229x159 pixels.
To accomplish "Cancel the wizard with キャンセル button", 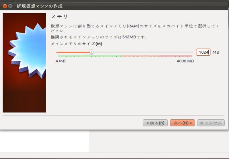I will [211, 123].
